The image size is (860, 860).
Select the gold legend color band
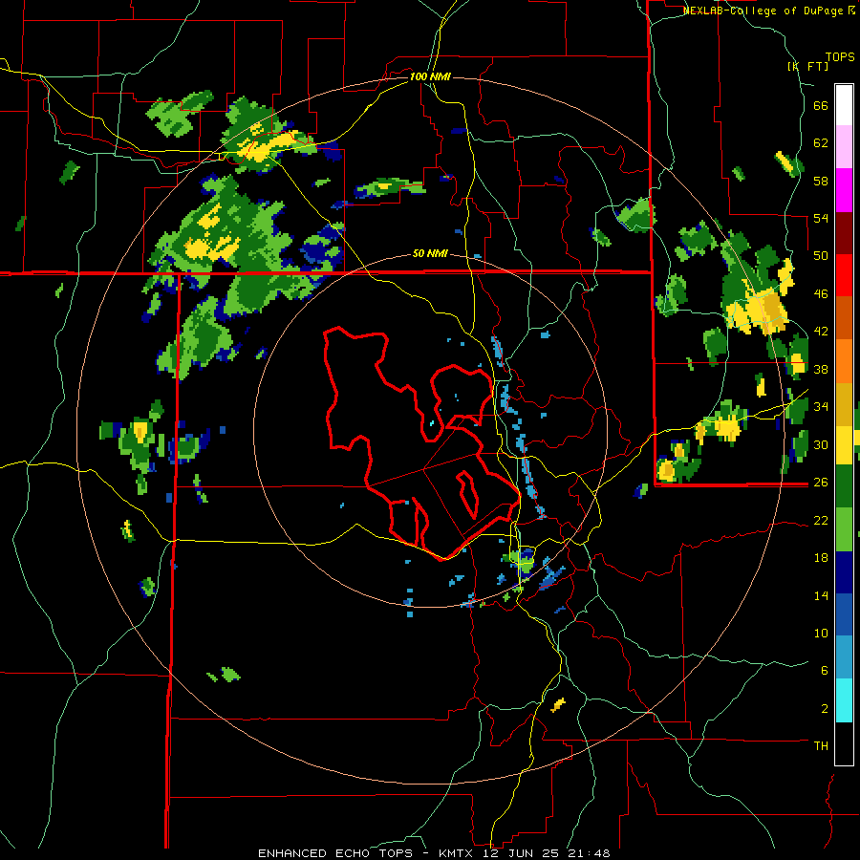(x=844, y=405)
